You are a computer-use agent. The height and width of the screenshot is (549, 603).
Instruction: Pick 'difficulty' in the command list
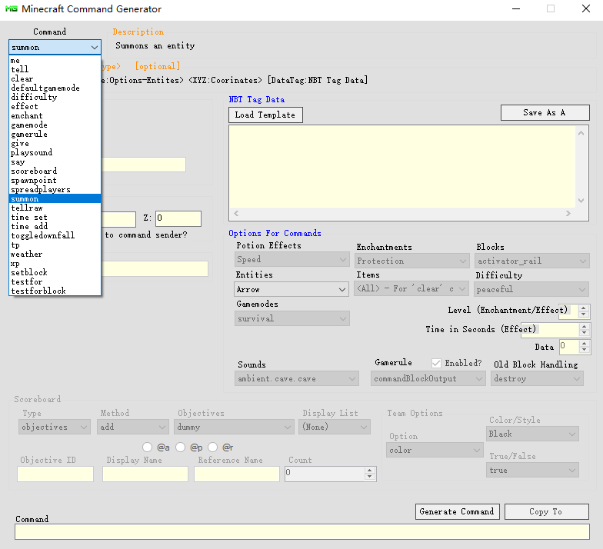click(x=55, y=97)
